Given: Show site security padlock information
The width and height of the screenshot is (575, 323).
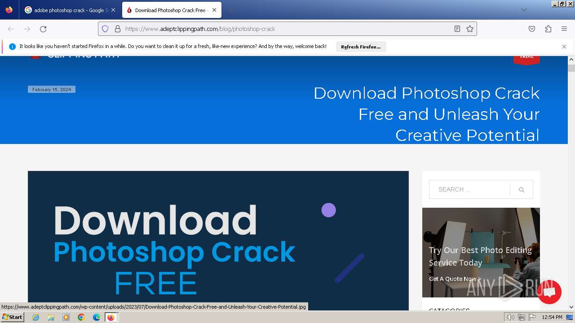Looking at the screenshot, I should click(x=118, y=29).
